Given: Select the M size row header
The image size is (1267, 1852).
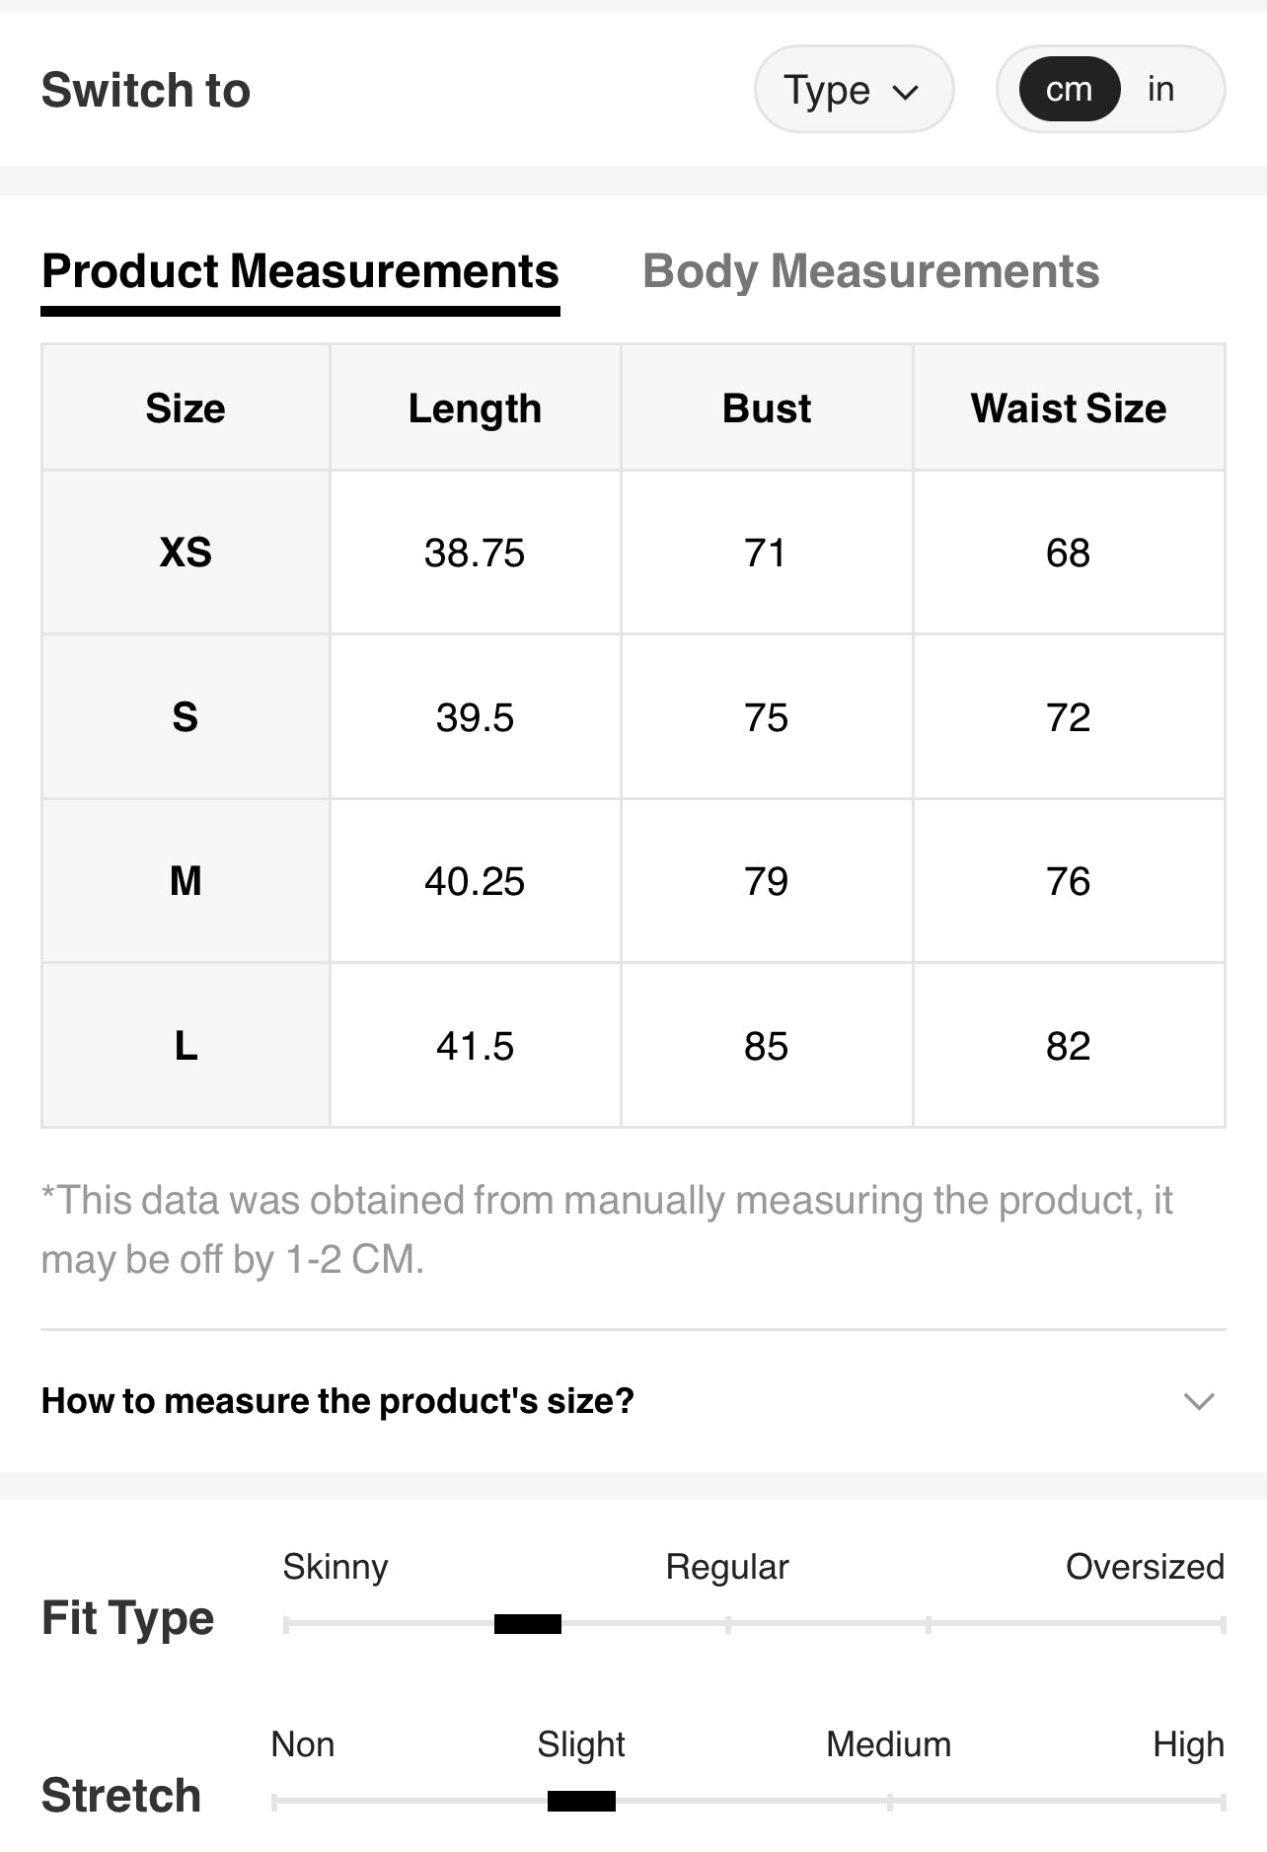Looking at the screenshot, I should 186,881.
